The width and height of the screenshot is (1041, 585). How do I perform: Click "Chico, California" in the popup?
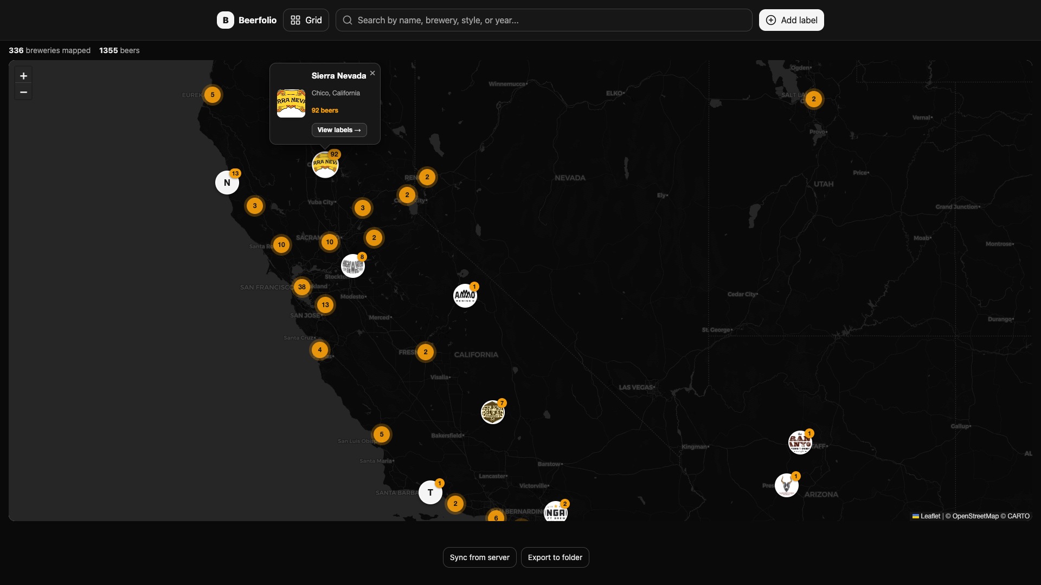coord(336,93)
